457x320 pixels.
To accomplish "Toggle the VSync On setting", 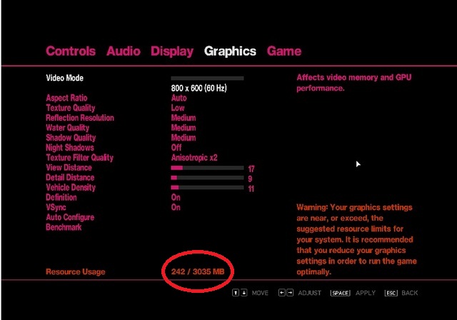I will tap(176, 207).
